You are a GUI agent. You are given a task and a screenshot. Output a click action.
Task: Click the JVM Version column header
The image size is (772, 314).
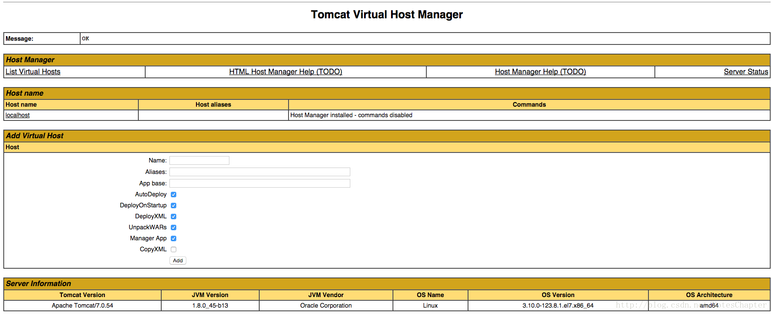pos(210,295)
